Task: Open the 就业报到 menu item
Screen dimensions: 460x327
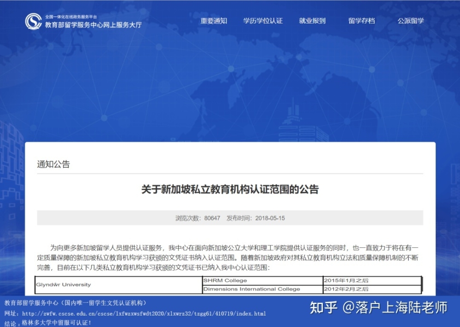Action: (x=312, y=21)
